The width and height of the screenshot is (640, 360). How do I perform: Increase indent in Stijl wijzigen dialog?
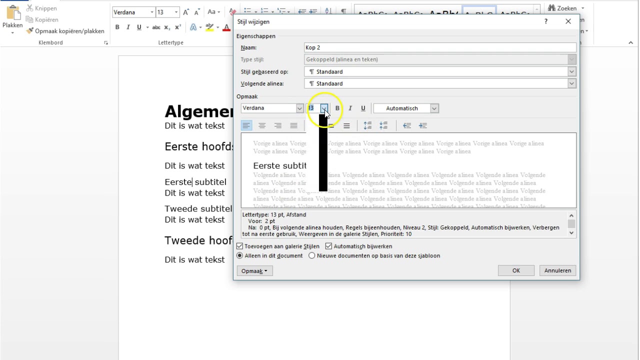tap(423, 125)
